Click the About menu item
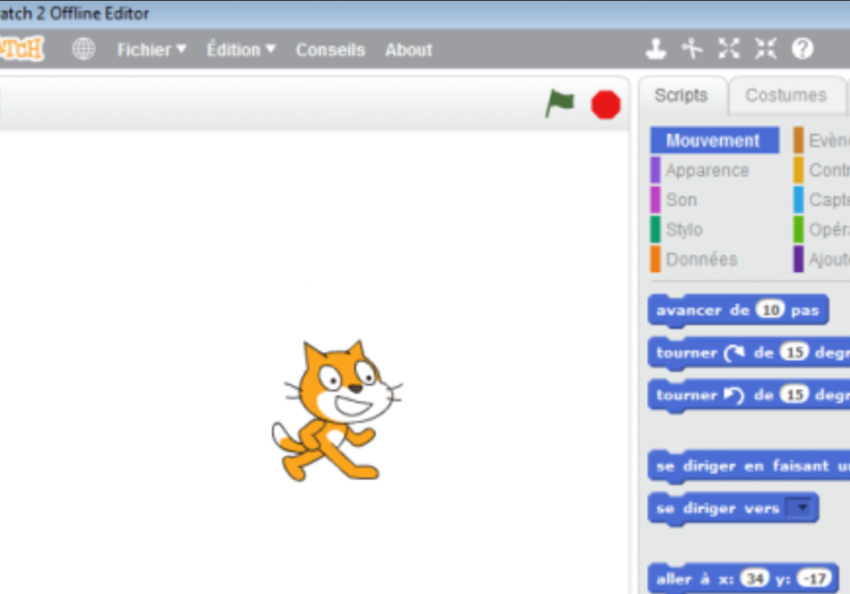 coord(408,50)
